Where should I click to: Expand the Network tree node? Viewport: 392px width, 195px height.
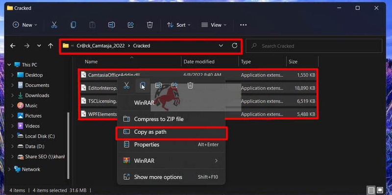[x=9, y=169]
